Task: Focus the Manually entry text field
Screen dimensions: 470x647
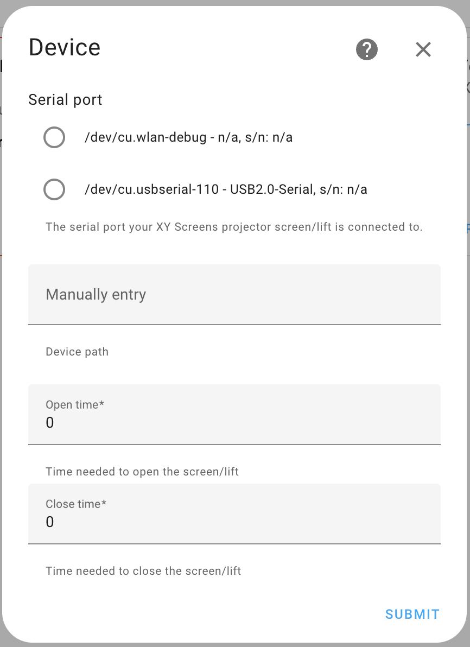Action: point(234,295)
